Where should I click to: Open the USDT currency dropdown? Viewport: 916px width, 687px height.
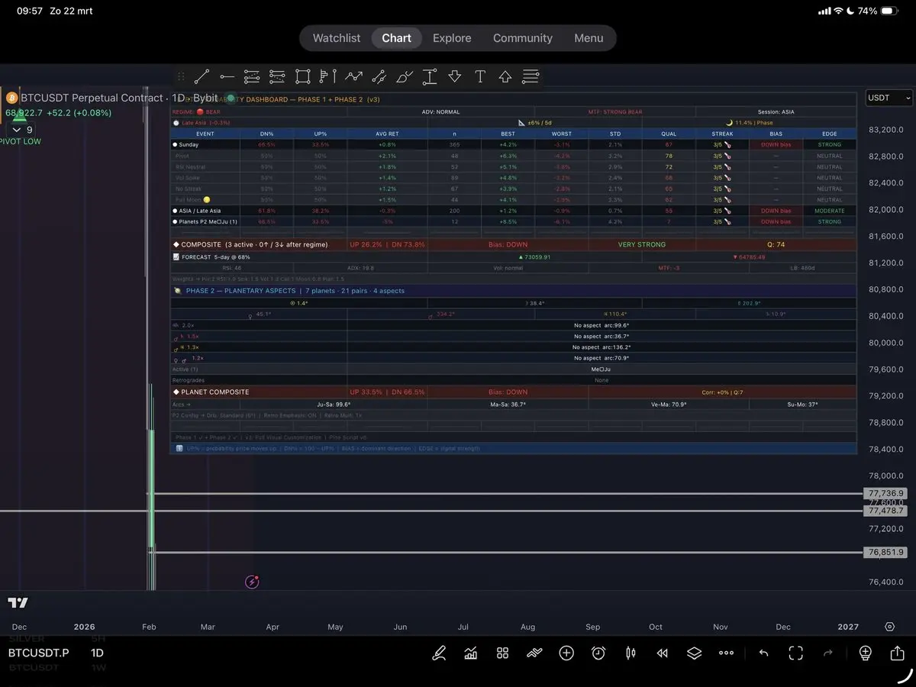[x=889, y=98]
